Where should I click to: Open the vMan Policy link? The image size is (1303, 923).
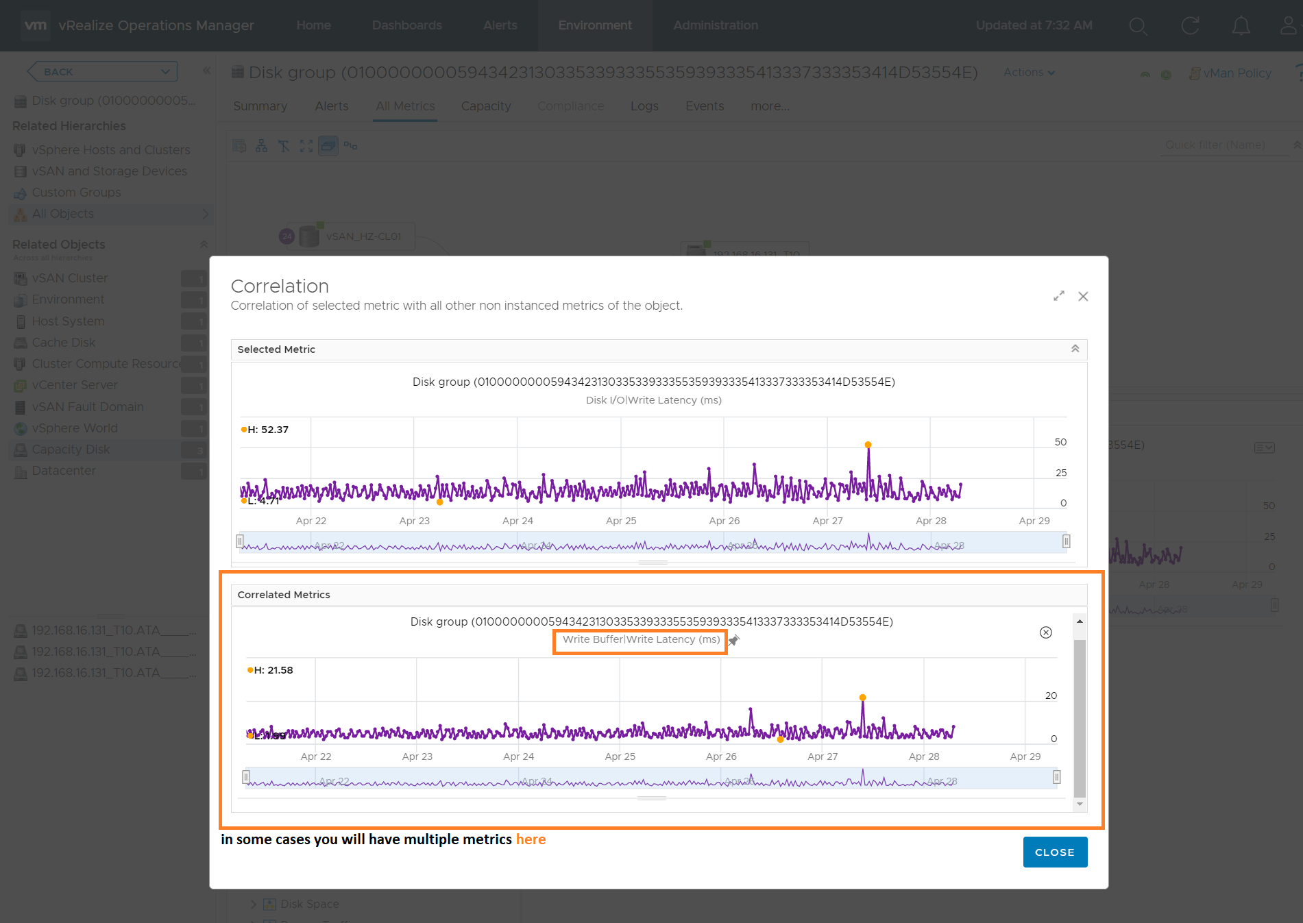coord(1237,73)
